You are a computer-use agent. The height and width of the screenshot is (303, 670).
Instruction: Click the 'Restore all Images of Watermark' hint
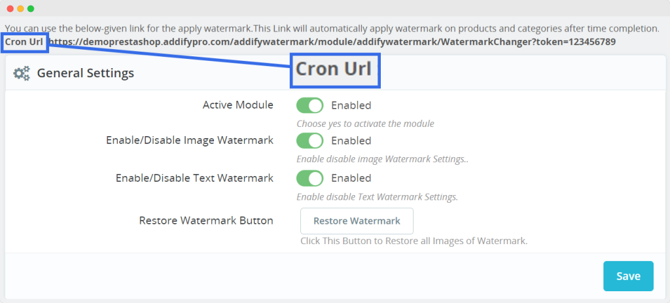tap(414, 241)
